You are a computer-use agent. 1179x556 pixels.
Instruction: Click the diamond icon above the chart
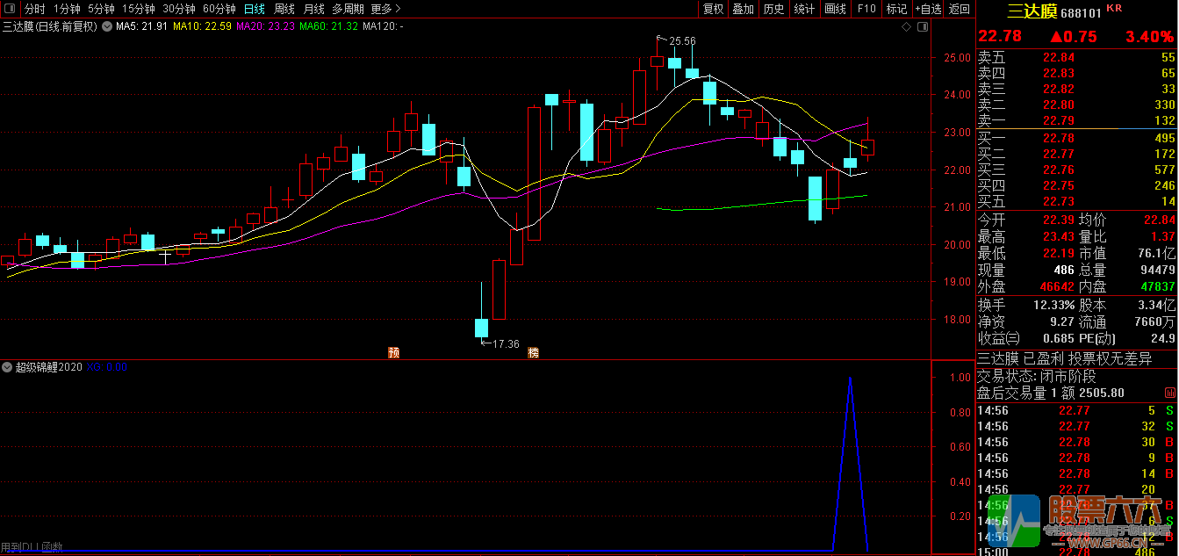coord(906,27)
